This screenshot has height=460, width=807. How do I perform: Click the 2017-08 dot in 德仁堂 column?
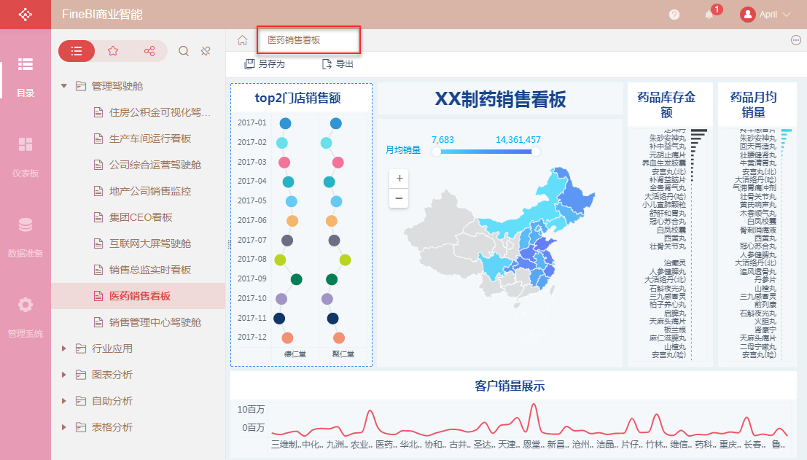280,260
